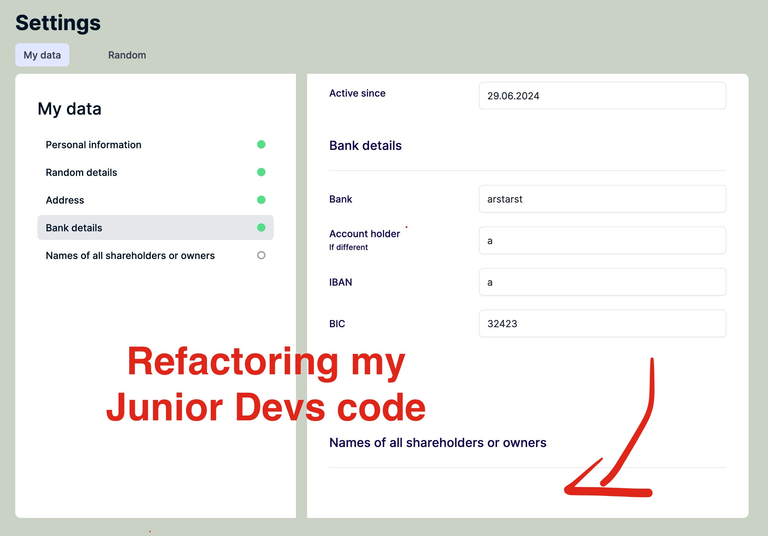Select the My data tab
This screenshot has width=768, height=536.
click(42, 55)
